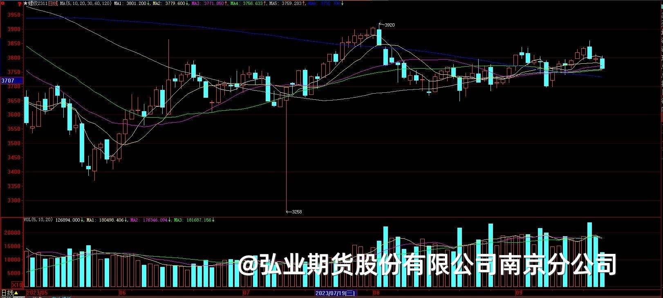Click the 3850 price axis label

coord(13,44)
